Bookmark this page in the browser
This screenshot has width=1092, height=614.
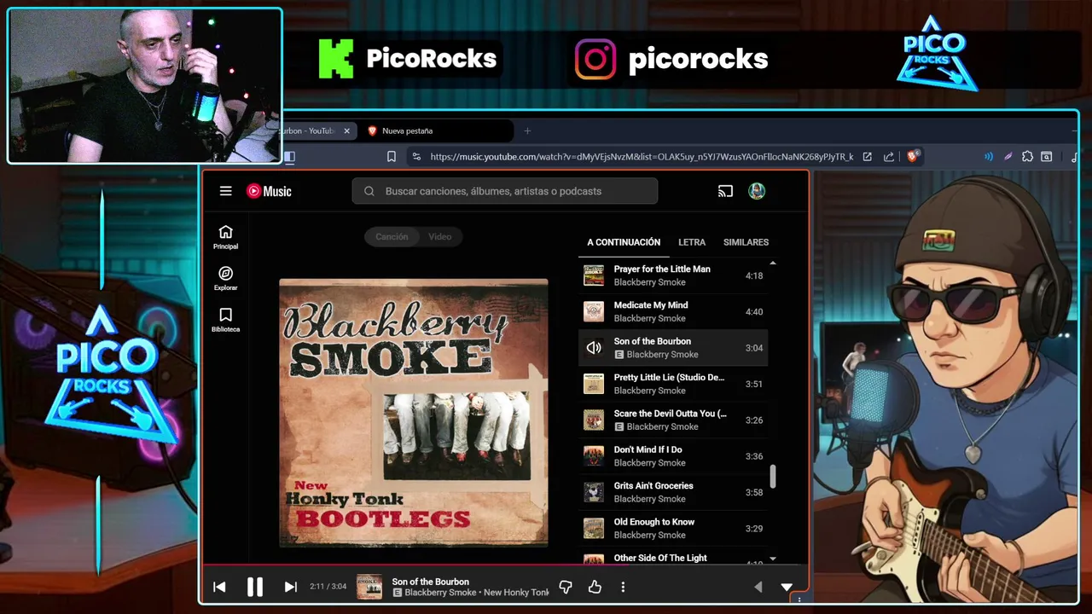pos(392,157)
